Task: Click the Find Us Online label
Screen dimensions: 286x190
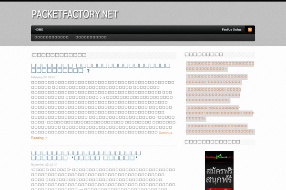Action: pyautogui.click(x=232, y=29)
